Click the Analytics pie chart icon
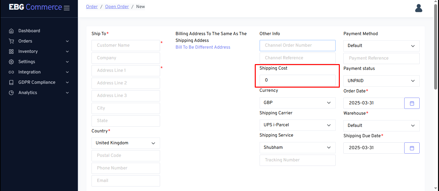The width and height of the screenshot is (439, 191). (x=11, y=93)
